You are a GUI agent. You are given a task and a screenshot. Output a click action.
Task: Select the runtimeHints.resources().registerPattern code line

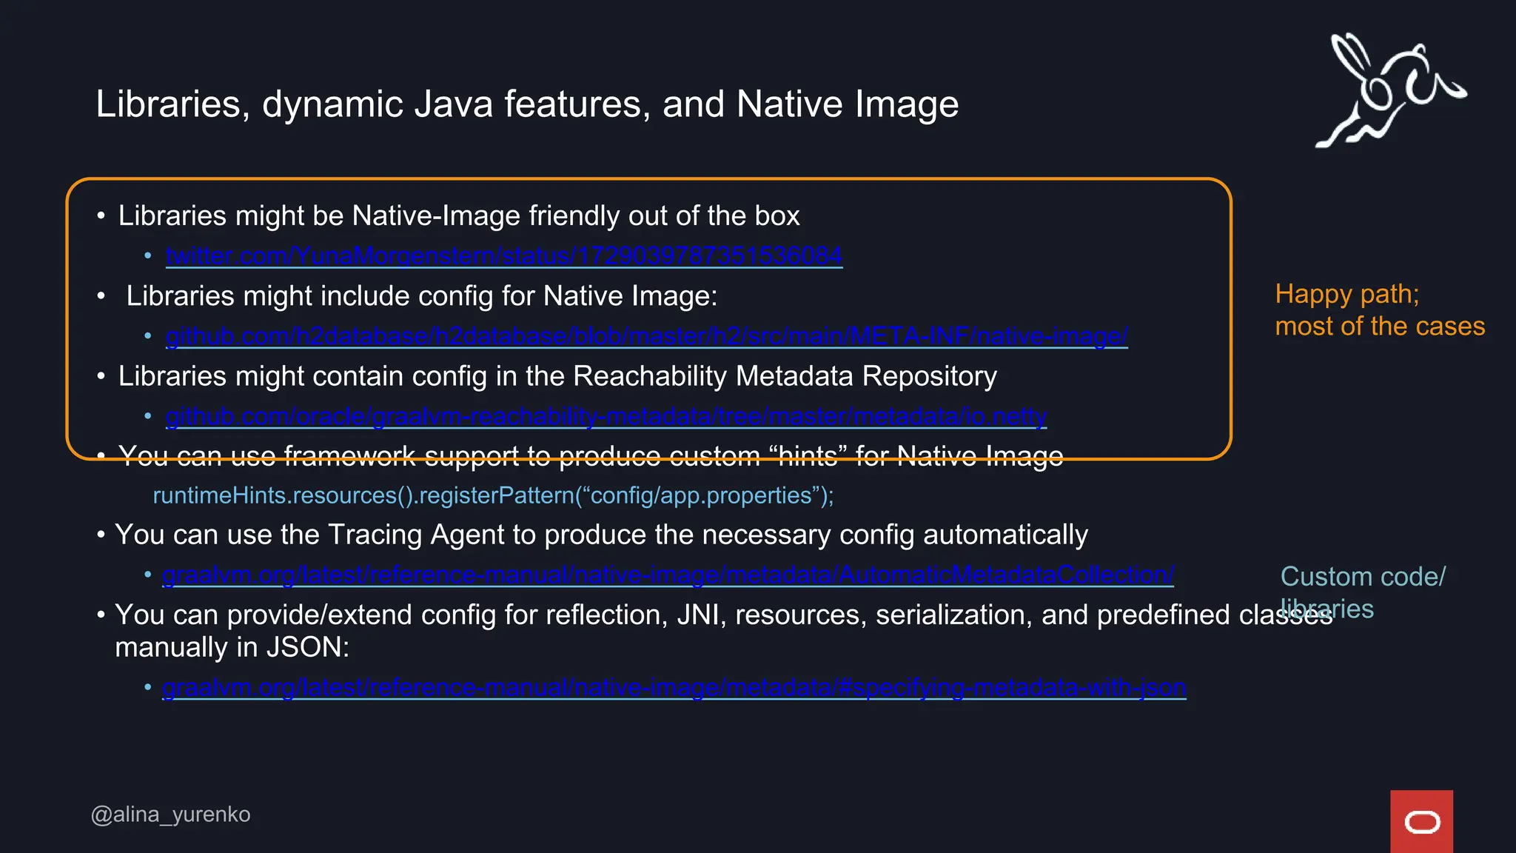[493, 495]
